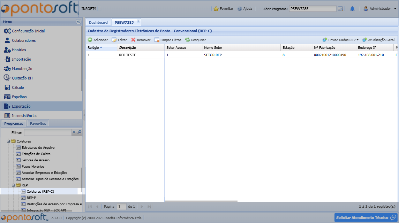Click the Adicionar green plus icon

(90, 40)
